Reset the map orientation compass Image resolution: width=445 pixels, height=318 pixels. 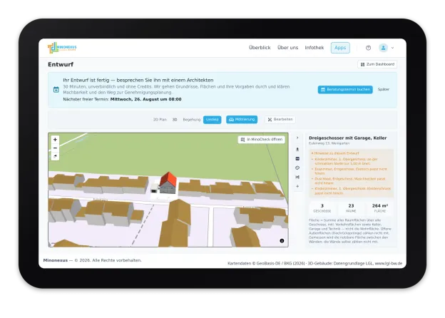point(55,156)
